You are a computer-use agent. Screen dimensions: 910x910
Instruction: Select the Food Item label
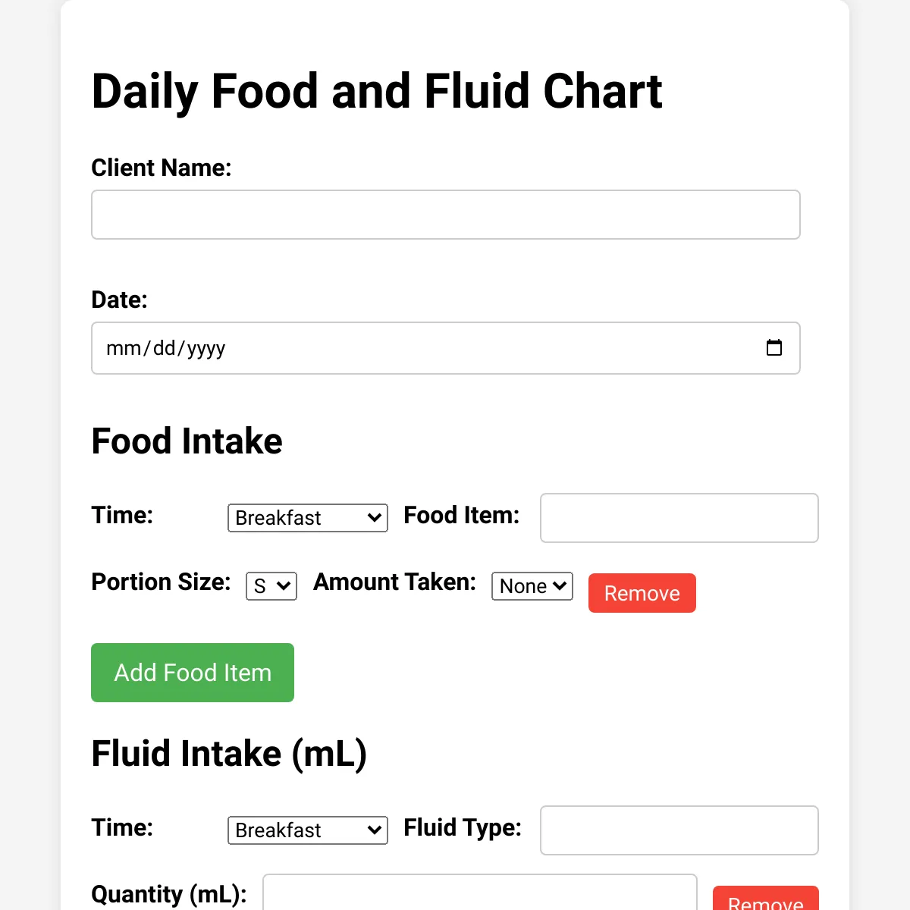point(462,515)
